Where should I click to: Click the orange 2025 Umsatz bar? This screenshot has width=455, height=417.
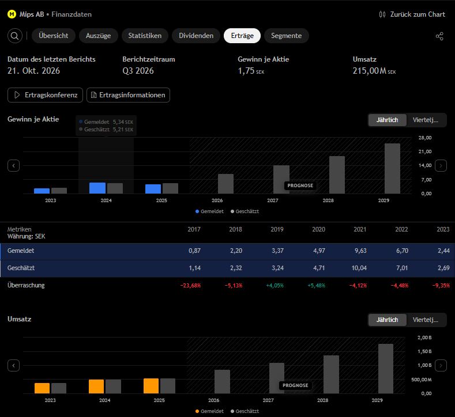coord(151,386)
